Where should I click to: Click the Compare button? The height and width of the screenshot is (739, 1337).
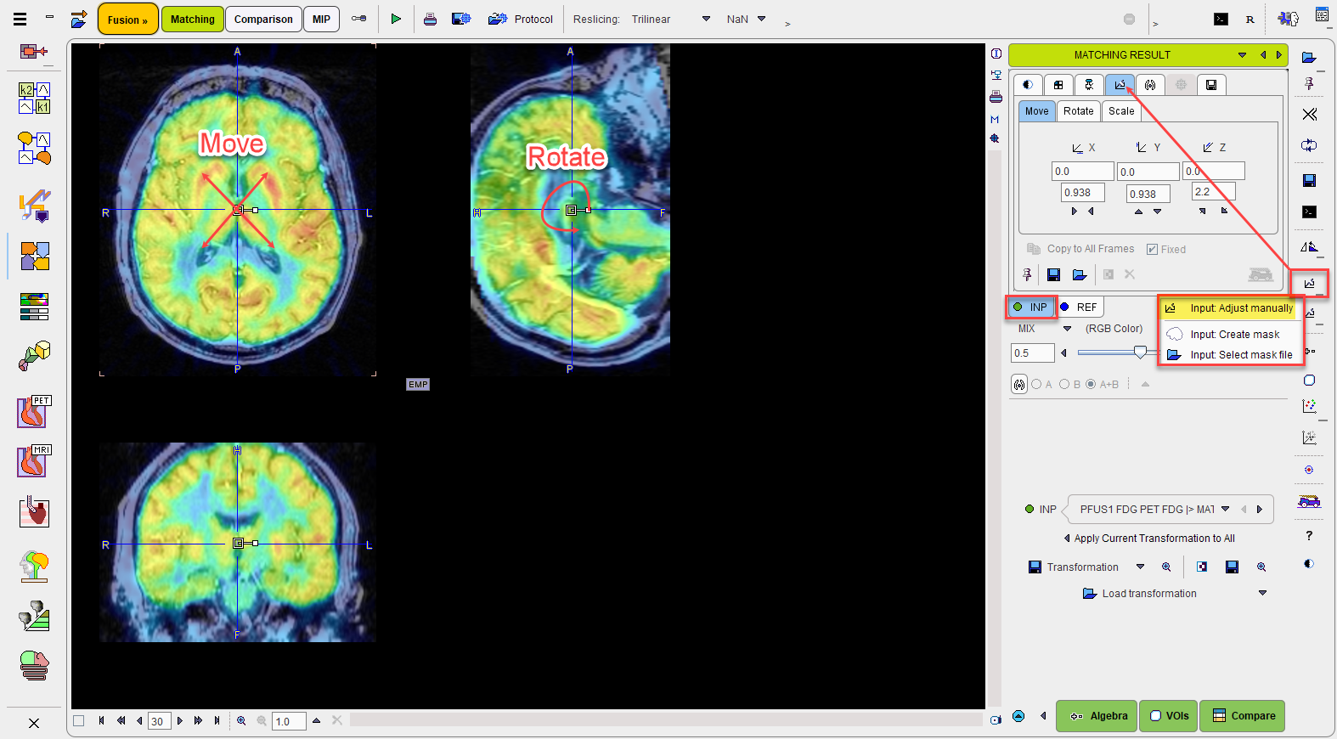(1243, 715)
